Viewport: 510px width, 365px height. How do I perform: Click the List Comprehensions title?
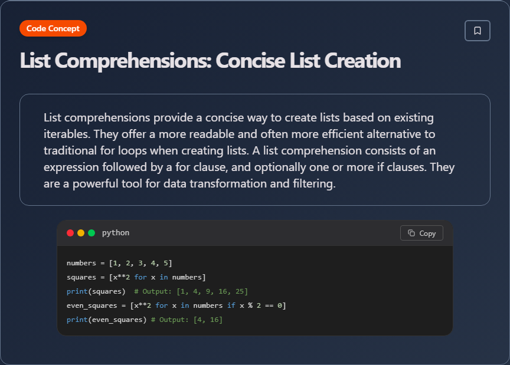211,61
